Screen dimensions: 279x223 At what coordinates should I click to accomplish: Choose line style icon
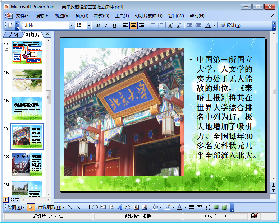click(x=192, y=207)
